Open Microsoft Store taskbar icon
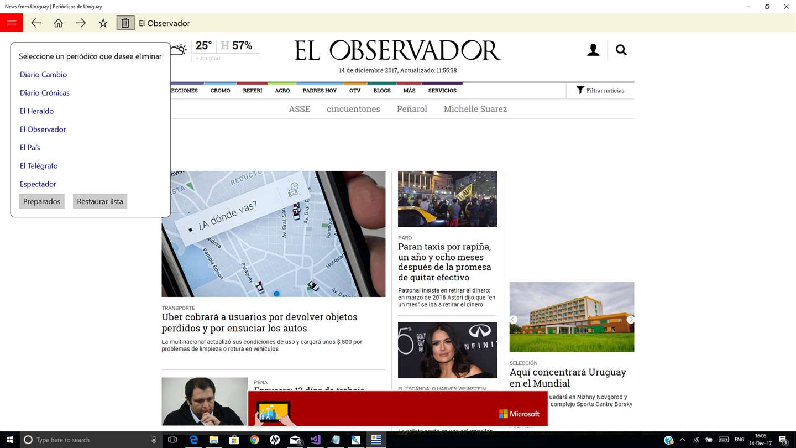The height and width of the screenshot is (448, 796). point(234,440)
